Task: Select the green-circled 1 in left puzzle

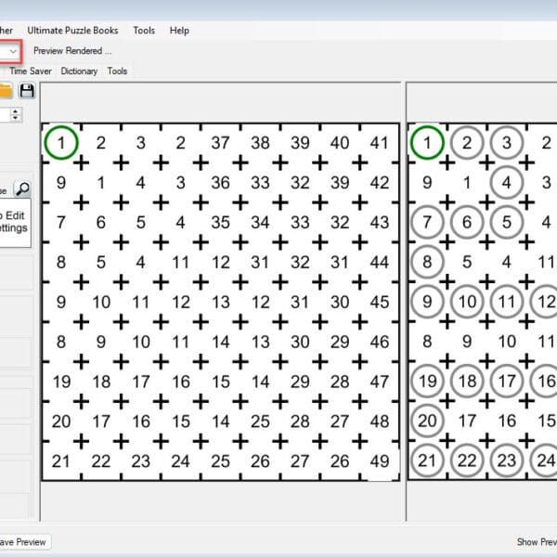Action: [x=60, y=143]
